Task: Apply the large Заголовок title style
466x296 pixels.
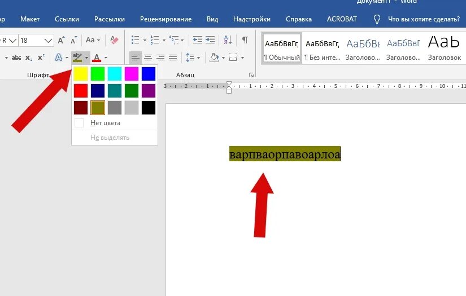Action: click(444, 48)
